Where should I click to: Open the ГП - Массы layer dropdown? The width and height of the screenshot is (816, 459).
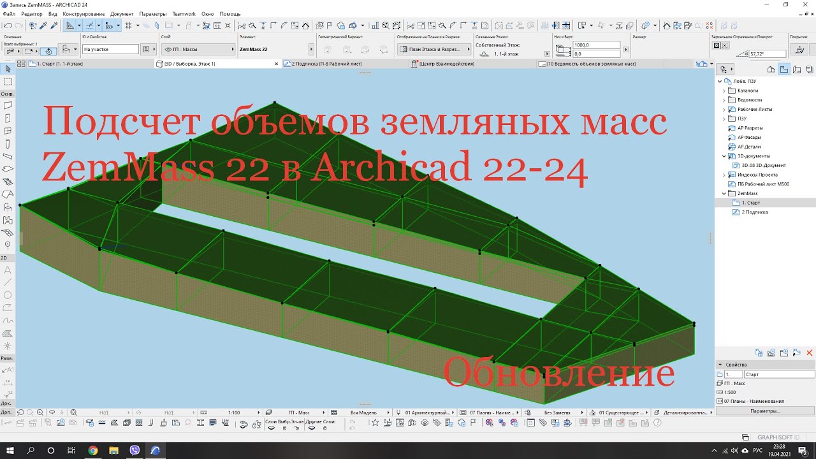pyautogui.click(x=198, y=49)
